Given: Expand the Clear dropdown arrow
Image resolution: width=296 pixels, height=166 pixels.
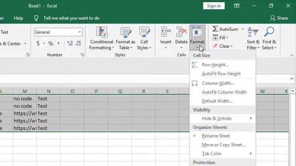Looking at the screenshot, I should coord(231,46).
